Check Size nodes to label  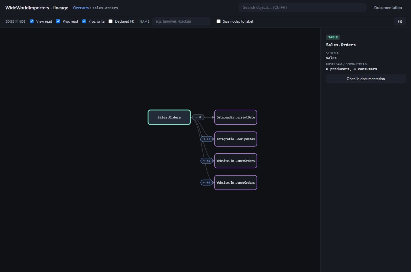pyautogui.click(x=218, y=21)
